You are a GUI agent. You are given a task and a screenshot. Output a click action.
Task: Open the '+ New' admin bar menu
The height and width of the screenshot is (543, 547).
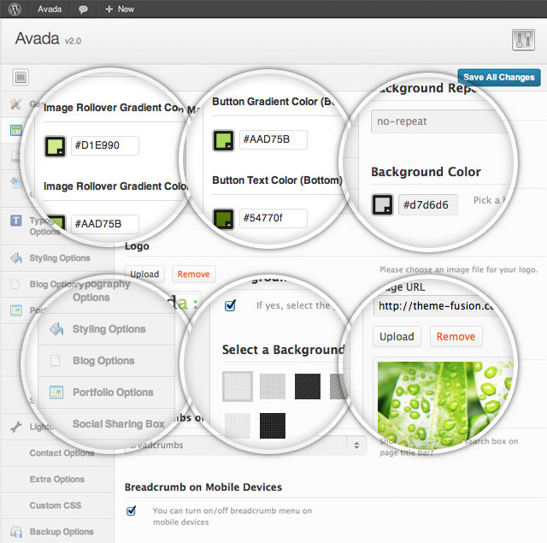coord(120,9)
